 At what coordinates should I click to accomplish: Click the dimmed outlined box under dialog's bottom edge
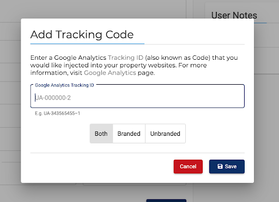pyautogui.click(x=135, y=184)
